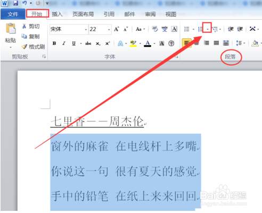Screen dimensions: 262x213
Task: Click the Save icon in quick access toolbar
Action: point(15,3)
